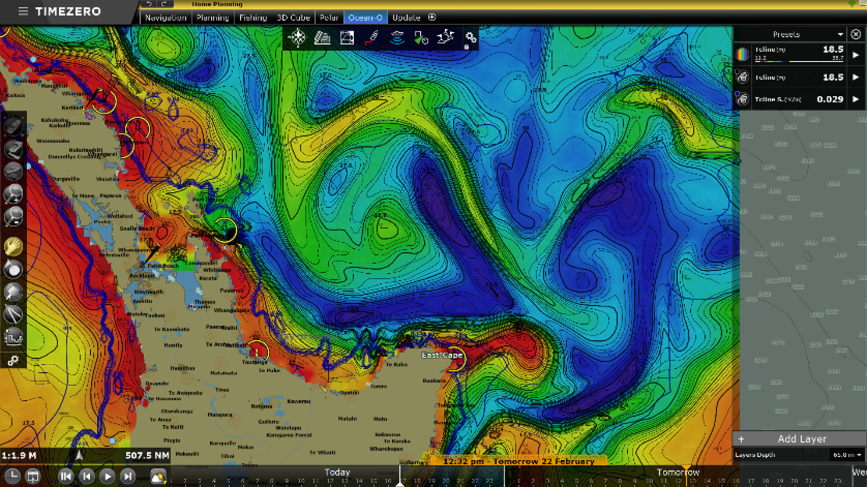867x487 pixels.
Task: Toggle the rainbow Tcline color layer icon
Action: [742, 55]
